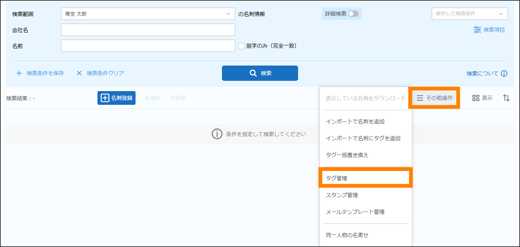Screen dimensions: 520x247
Task: Check the 苗字のみ(完全一致) checkbox
Action: [x=241, y=46]
